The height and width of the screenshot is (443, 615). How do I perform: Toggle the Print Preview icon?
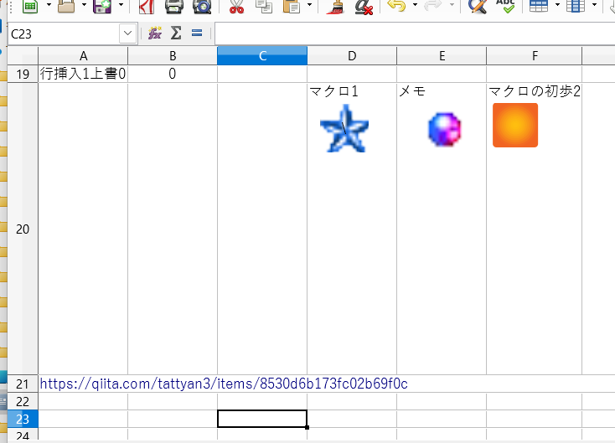point(203,6)
